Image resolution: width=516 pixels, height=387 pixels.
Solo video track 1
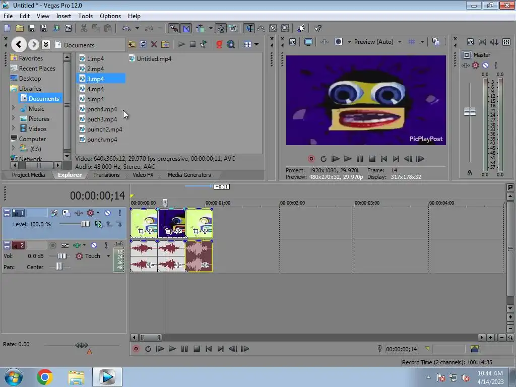120,213
